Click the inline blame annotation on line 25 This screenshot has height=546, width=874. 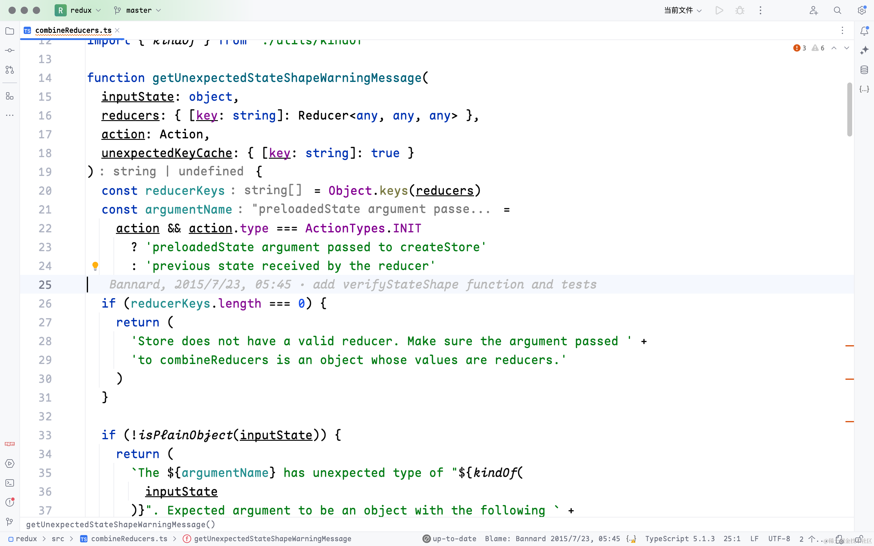click(353, 285)
